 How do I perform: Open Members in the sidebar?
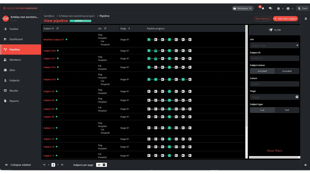click(15, 60)
